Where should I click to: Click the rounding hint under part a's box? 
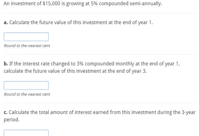tap(27, 46)
